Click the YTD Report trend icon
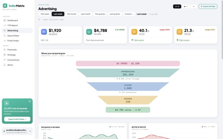Screen dimensions: 223x139 [x=4, y=25]
